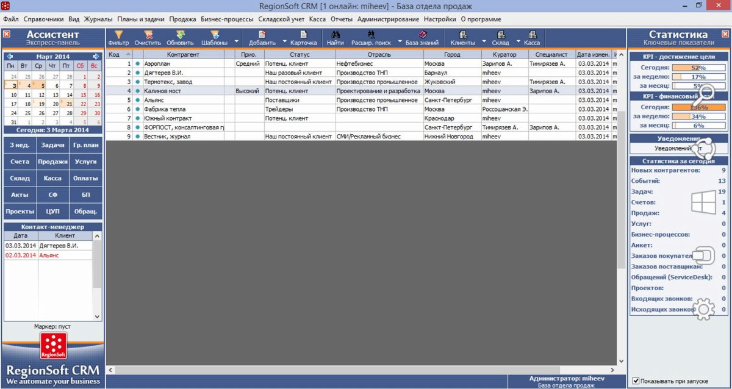
Task: Expand the Шаблоны dropdown arrow
Action: click(x=236, y=42)
